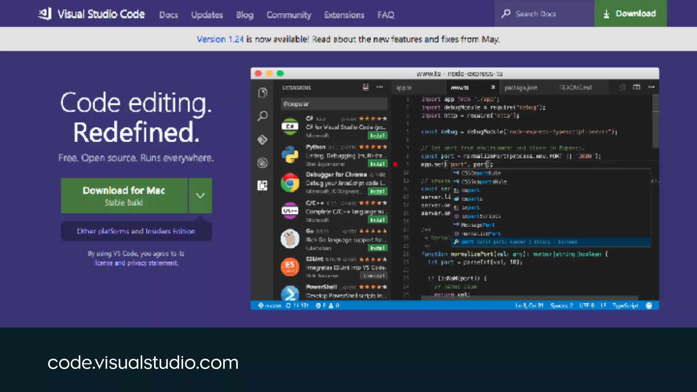This screenshot has height=392, width=697.
Task: Click the TypeScript language mode status
Action: (x=625, y=306)
